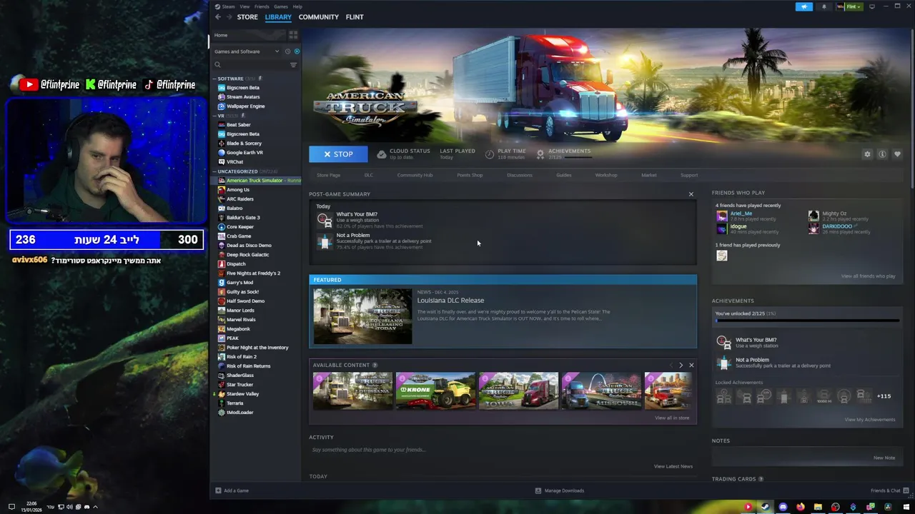
Task: Open the library advanced filter icon
Action: coord(293,65)
